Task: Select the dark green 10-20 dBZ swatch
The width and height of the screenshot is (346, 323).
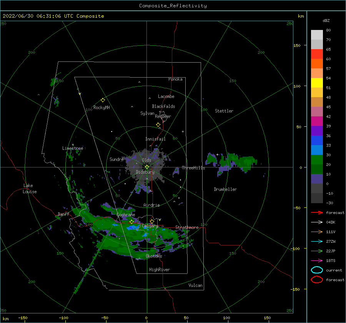Action: (x=317, y=169)
